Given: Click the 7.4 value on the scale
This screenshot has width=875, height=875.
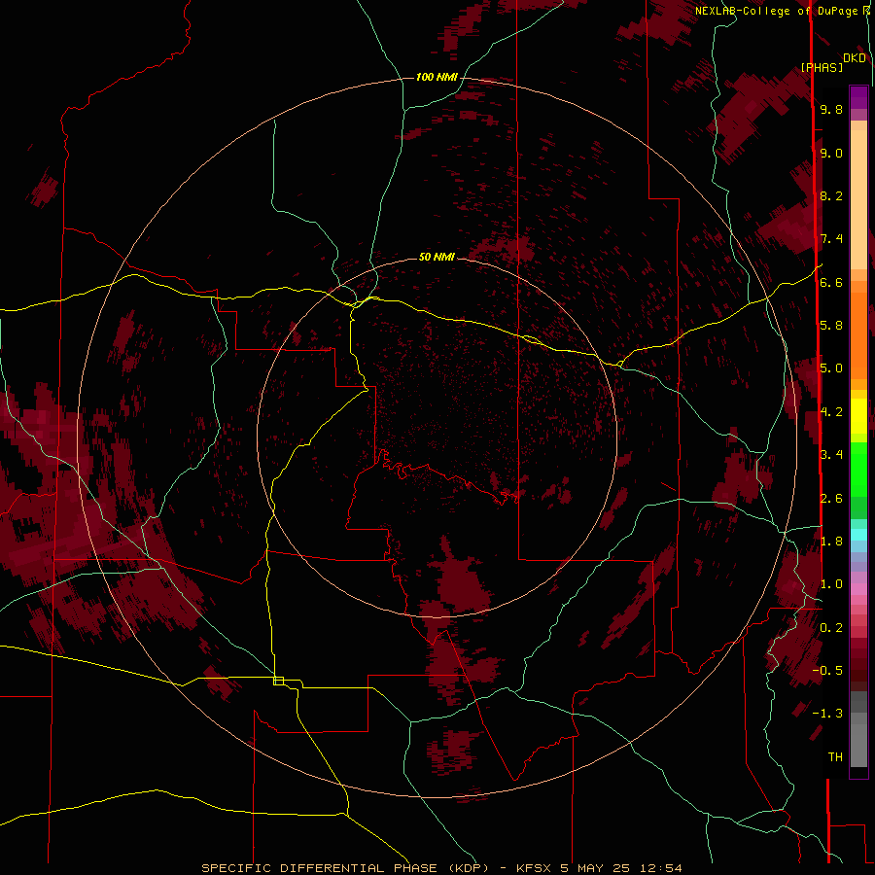Looking at the screenshot, I should pyautogui.click(x=831, y=239).
